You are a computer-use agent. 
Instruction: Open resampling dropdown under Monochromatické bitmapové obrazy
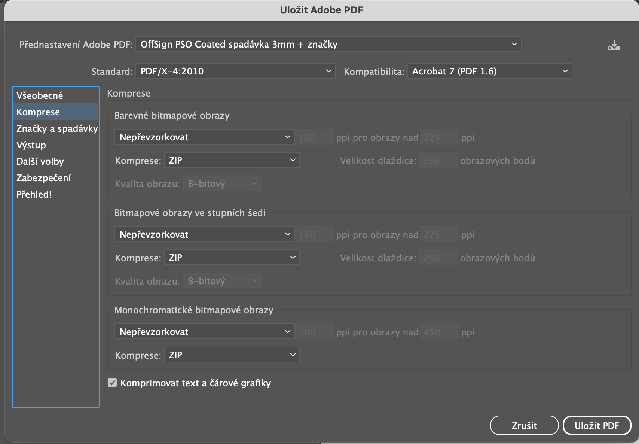click(x=204, y=332)
